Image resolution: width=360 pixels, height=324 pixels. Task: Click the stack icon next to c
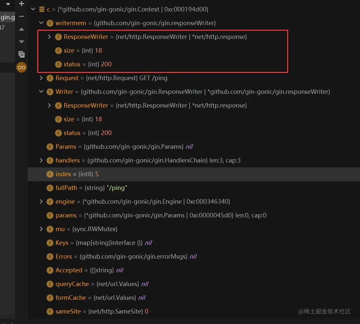click(42, 9)
